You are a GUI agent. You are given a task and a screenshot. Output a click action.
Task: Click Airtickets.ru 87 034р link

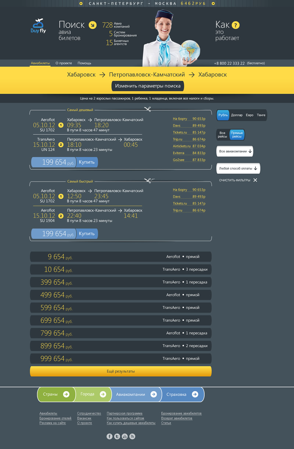point(189,146)
